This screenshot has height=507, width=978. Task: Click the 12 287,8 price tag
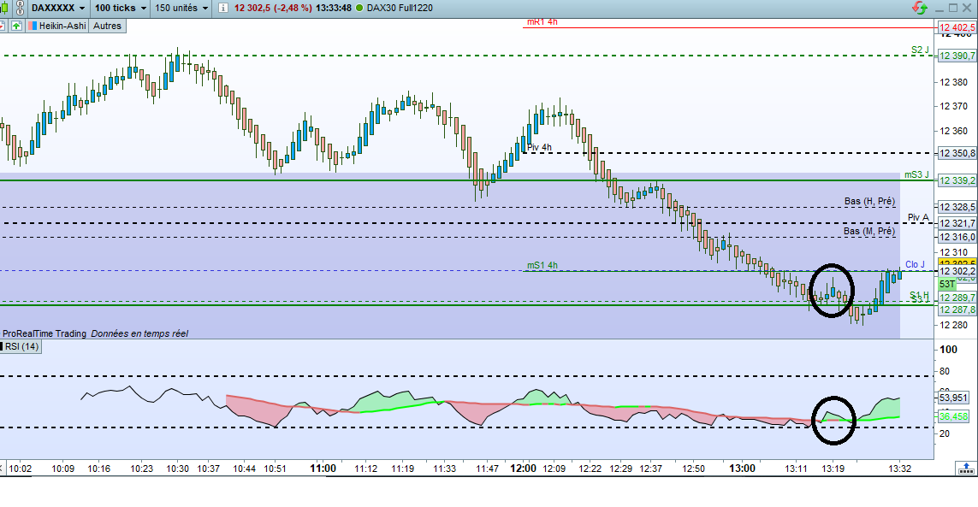957,310
